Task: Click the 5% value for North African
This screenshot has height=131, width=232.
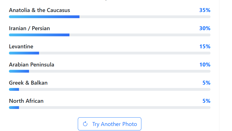Action: pos(206,101)
